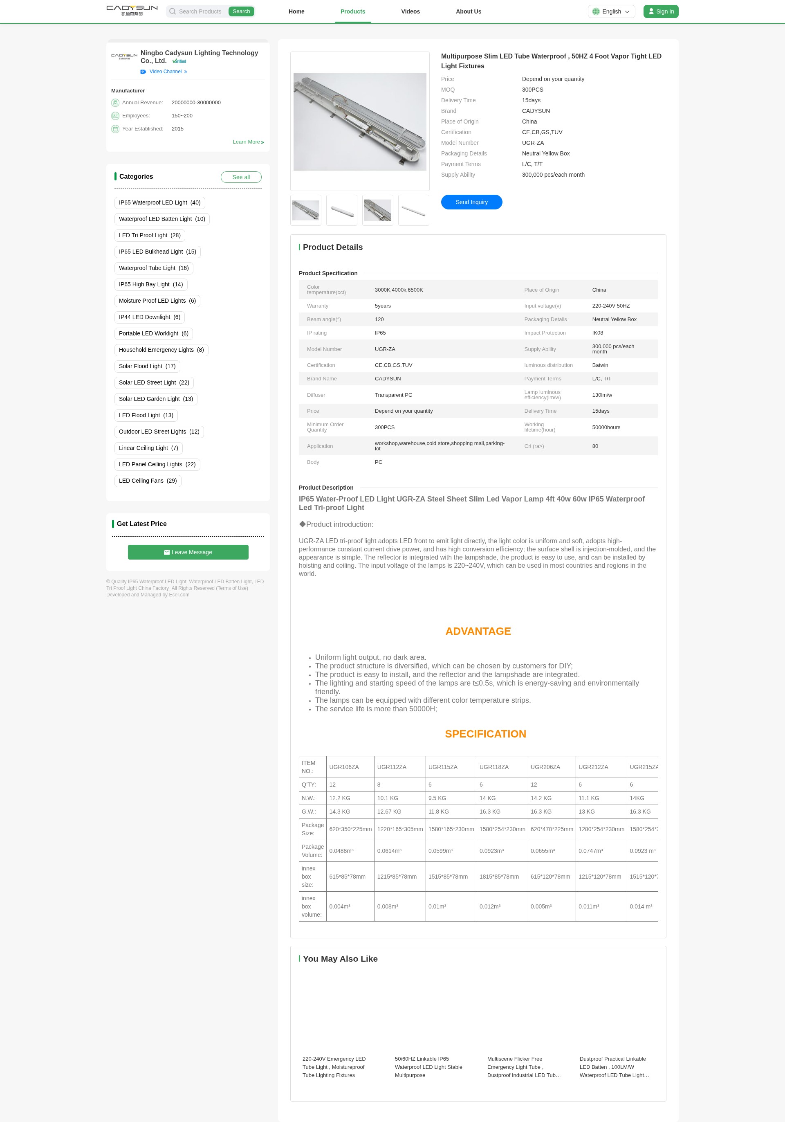Click the green Search button

pos(241,11)
